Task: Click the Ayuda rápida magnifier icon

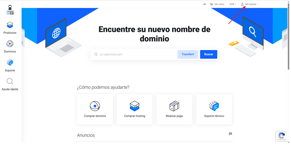Action: (x=10, y=81)
